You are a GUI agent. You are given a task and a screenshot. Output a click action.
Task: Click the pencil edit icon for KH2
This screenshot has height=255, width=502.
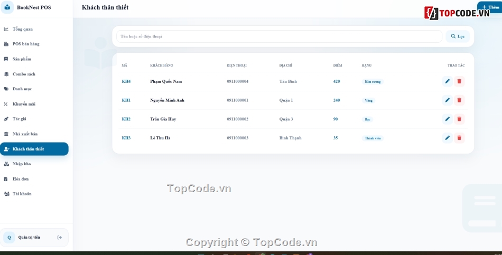click(447, 119)
